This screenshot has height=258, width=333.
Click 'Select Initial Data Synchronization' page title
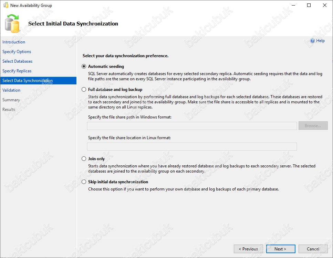coord(73,24)
